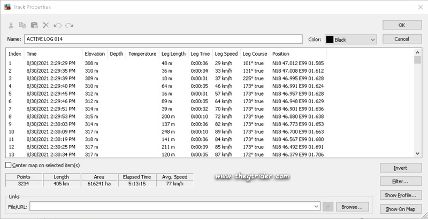The width and height of the screenshot is (428, 219).
Task: Click the Filter button
Action: click(400, 181)
